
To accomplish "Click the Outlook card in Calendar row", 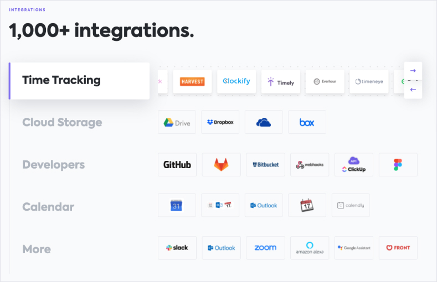I will click(264, 205).
